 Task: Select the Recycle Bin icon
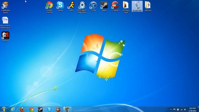click(x=137, y=6)
